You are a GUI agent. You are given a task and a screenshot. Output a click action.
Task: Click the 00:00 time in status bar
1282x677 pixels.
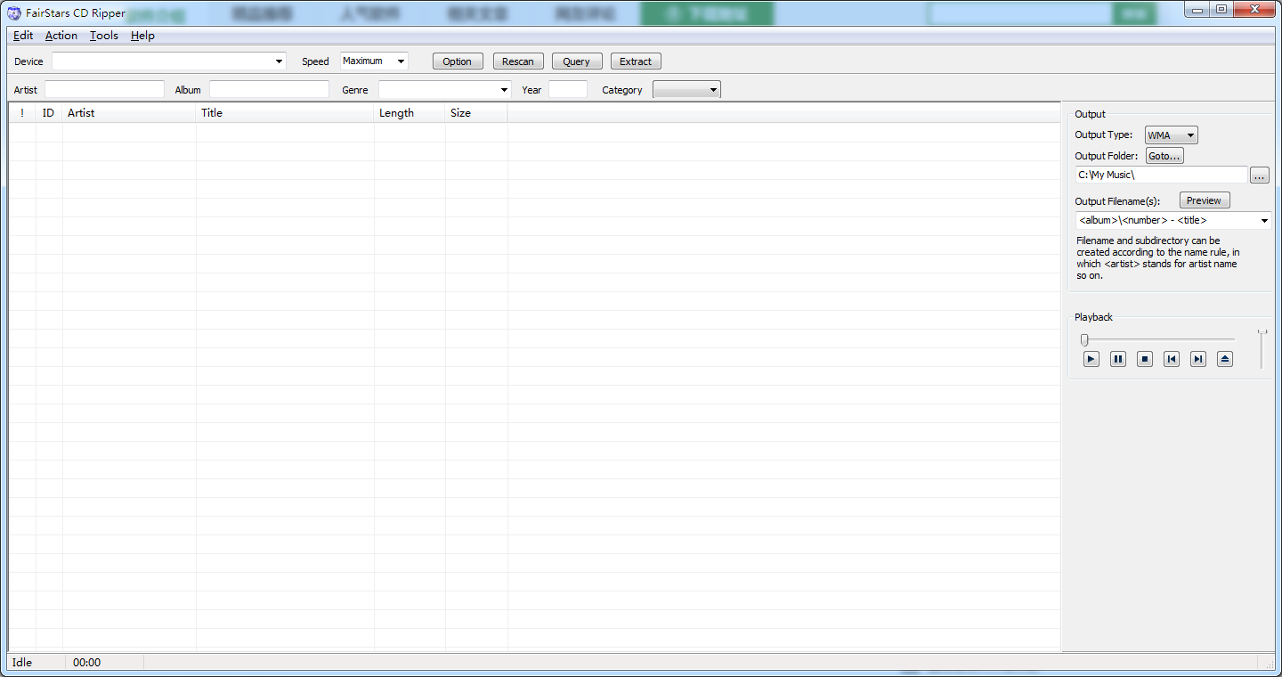point(86,663)
